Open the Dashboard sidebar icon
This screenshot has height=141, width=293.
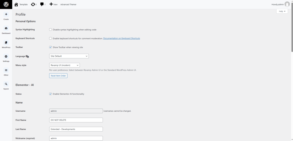coord(6,28)
